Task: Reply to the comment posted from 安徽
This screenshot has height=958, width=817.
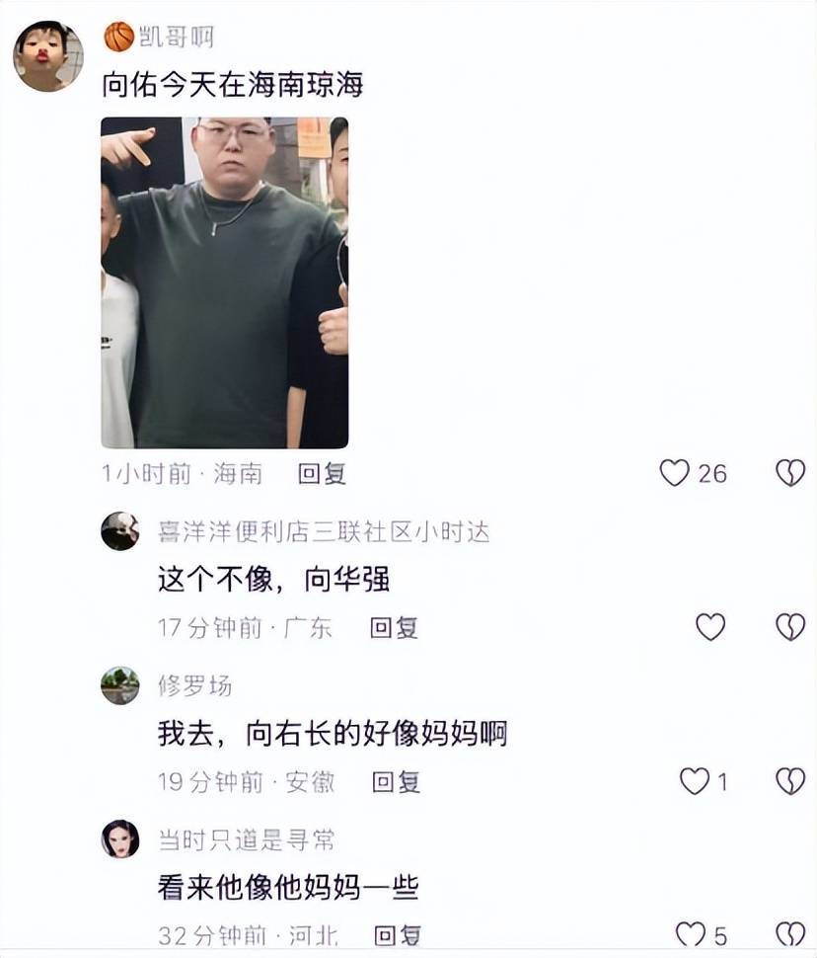Action: [x=397, y=782]
